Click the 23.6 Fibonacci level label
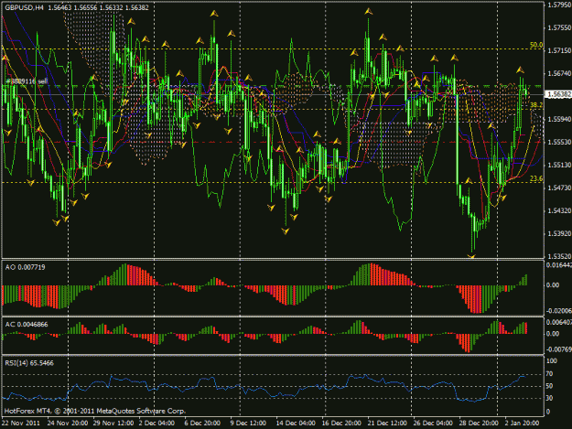Image resolution: width=572 pixels, height=429 pixels. (536, 178)
